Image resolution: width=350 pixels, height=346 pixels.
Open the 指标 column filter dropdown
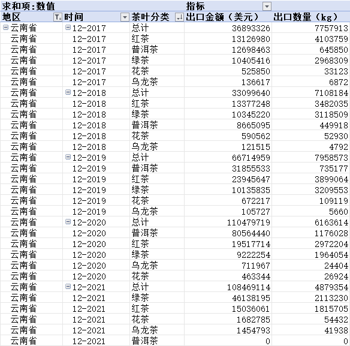pyautogui.click(x=267, y=6)
